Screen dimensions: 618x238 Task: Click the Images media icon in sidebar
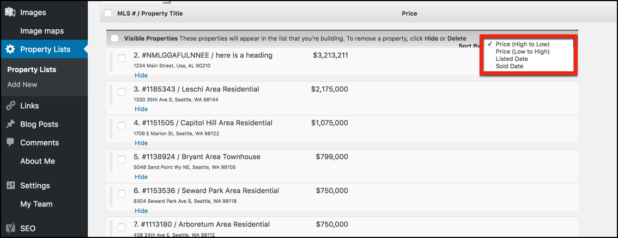(x=10, y=12)
